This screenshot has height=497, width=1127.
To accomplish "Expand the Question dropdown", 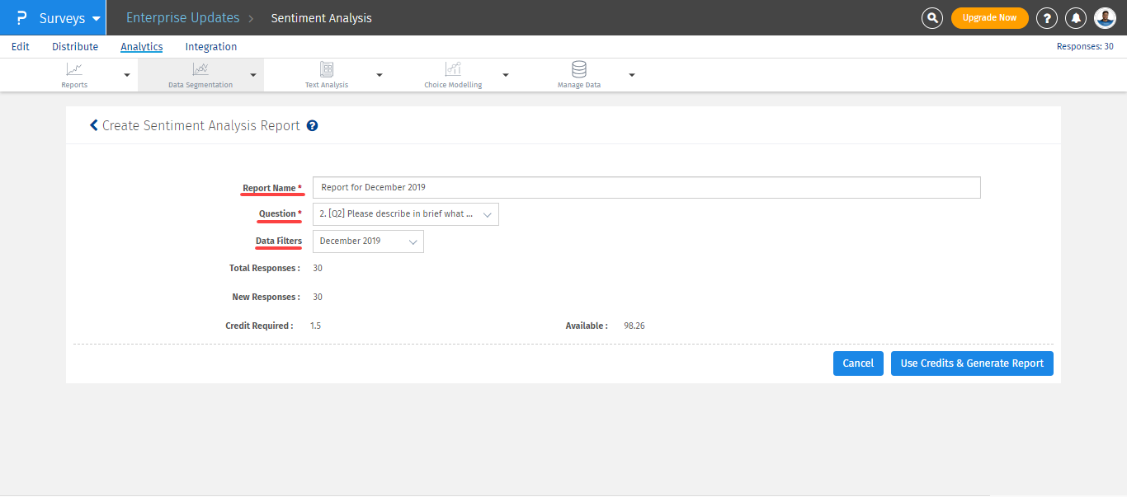I will 405,214.
